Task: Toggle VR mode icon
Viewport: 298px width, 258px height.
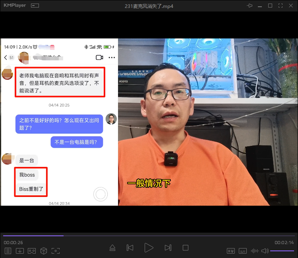Action: [x=32, y=251]
